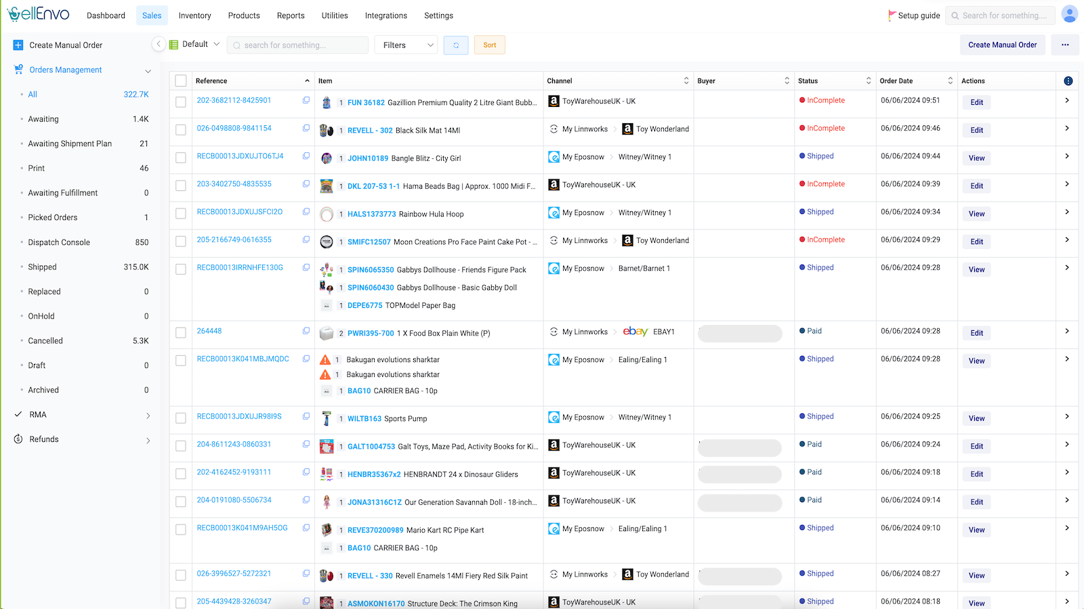The image size is (1084, 609).
Task: Click the orange Sort button
Action: 489,45
